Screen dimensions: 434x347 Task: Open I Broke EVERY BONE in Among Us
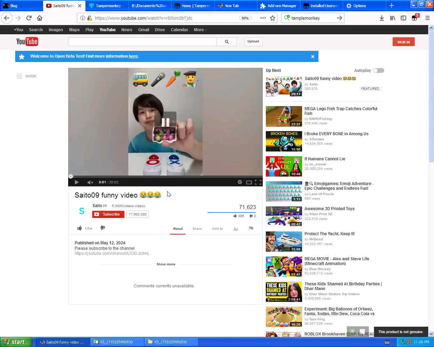pos(336,134)
